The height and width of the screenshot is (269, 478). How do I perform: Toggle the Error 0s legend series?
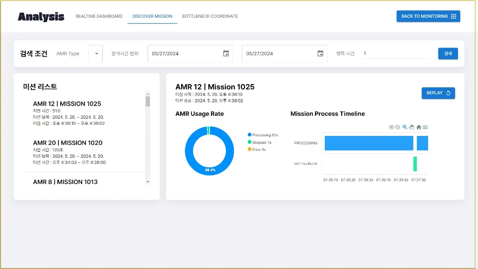click(259, 149)
